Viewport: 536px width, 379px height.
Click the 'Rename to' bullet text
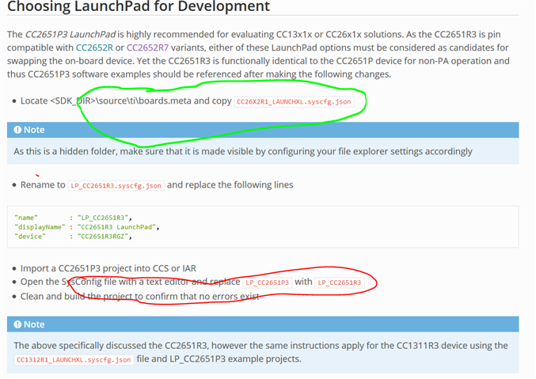coord(43,185)
